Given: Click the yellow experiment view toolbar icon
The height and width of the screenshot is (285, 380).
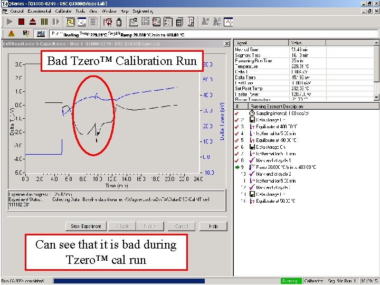Looking at the screenshot, I should click(70, 22).
